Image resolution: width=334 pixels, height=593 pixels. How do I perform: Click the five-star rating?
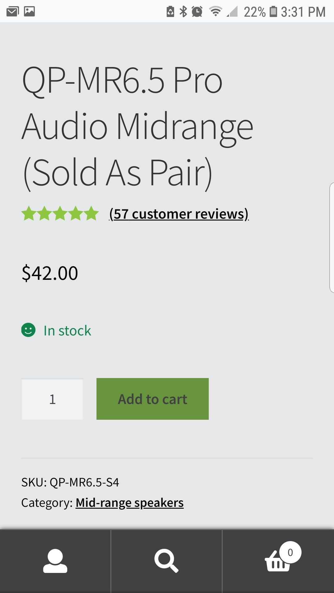point(60,214)
